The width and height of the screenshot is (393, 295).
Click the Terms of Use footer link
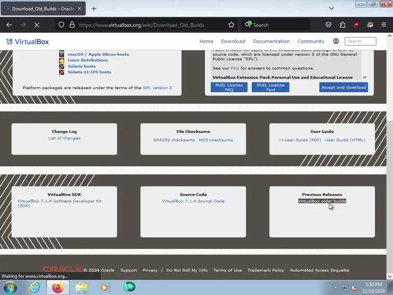(x=227, y=270)
